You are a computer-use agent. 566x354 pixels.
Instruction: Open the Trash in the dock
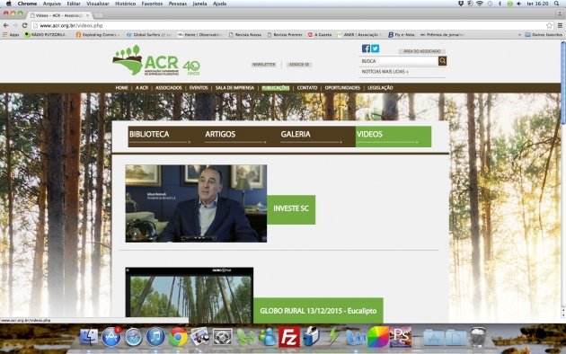[479, 337]
